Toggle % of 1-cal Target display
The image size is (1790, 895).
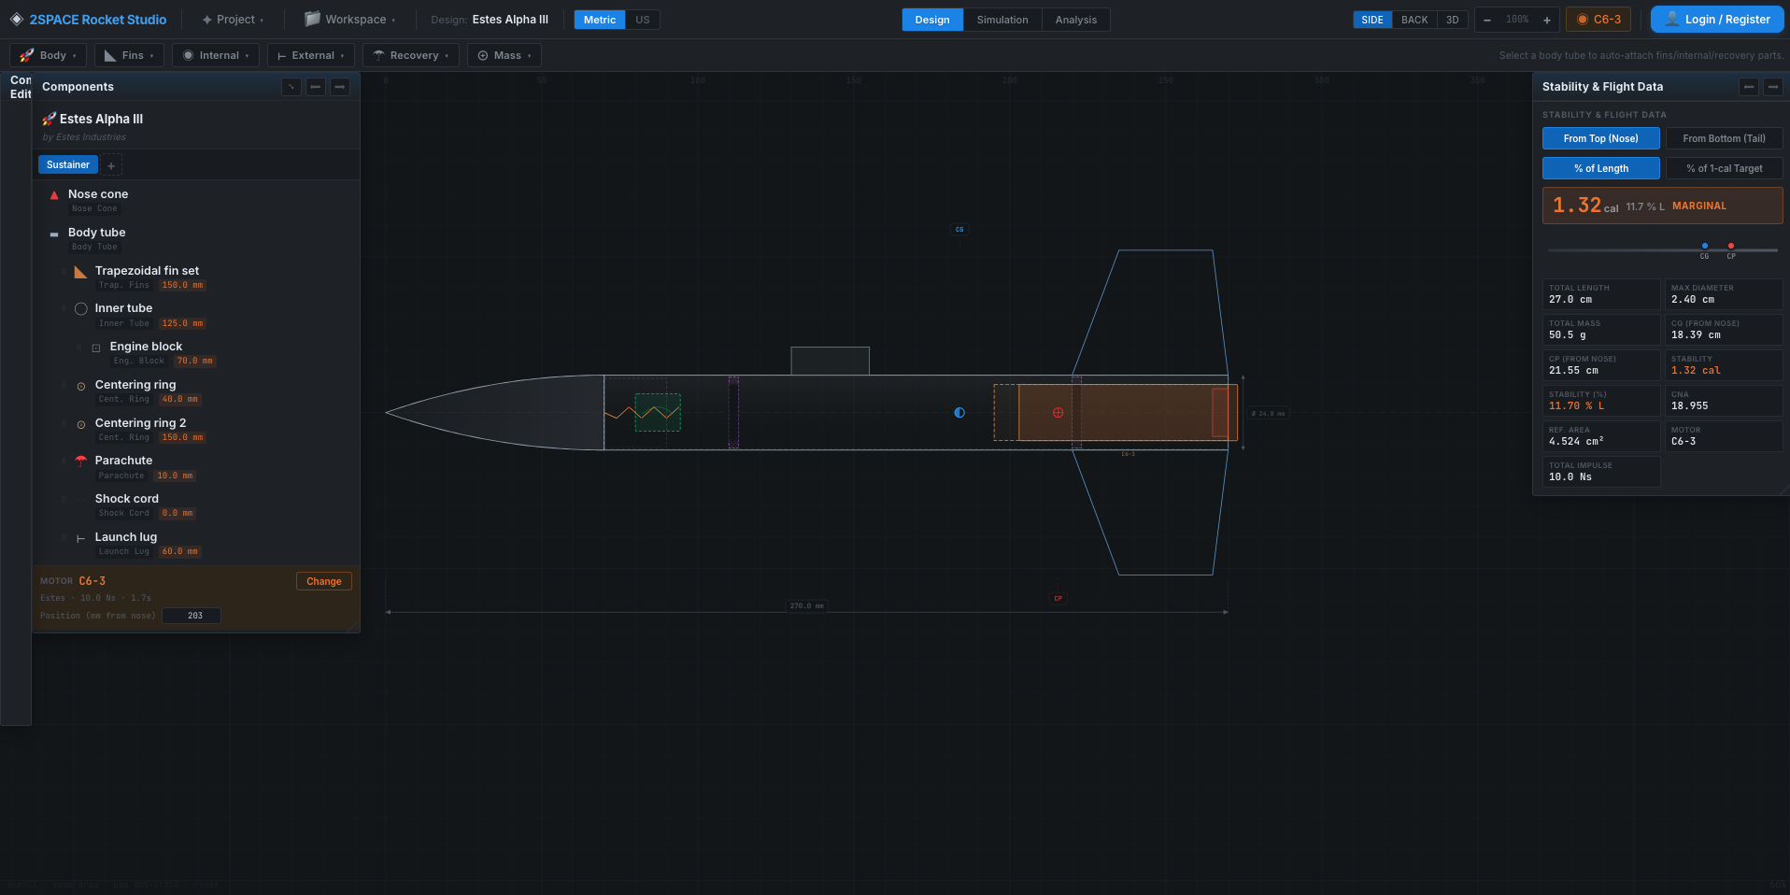[x=1725, y=168]
